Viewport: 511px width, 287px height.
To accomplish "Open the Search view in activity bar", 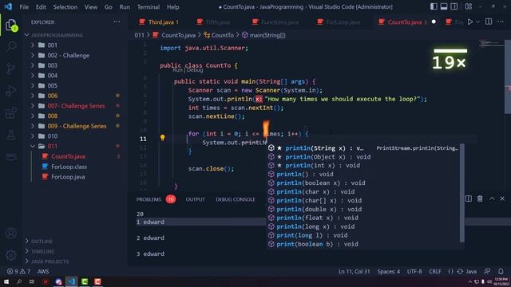I will pos(11,46).
